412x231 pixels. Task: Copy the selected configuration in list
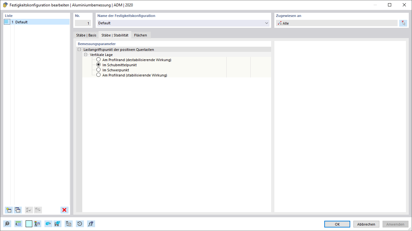pos(18,210)
